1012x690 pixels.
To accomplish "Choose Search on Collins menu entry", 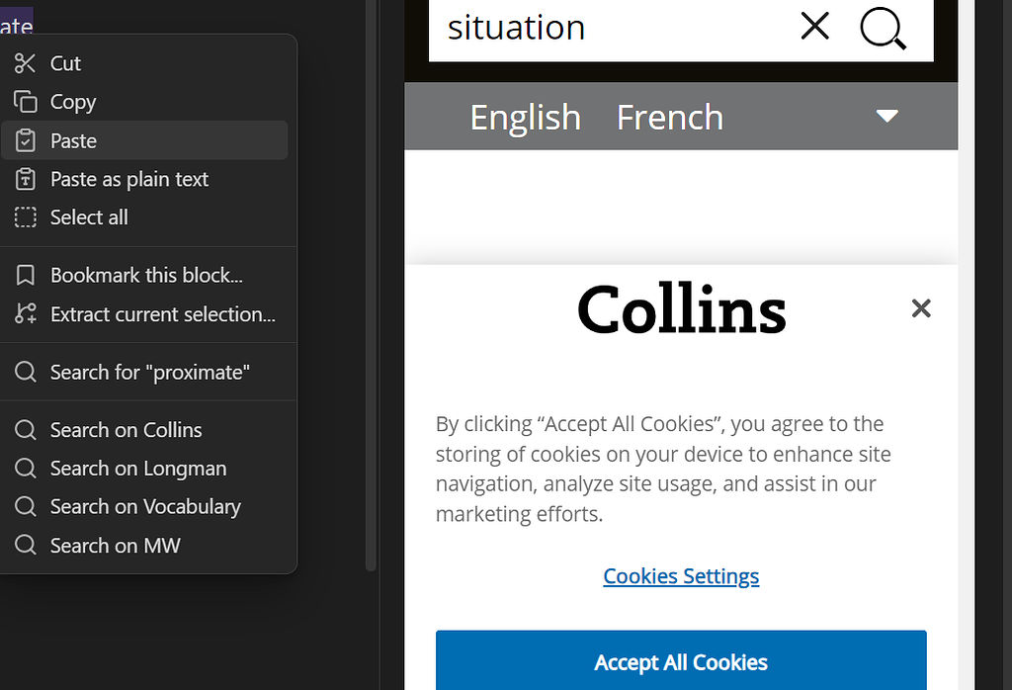I will coord(126,430).
